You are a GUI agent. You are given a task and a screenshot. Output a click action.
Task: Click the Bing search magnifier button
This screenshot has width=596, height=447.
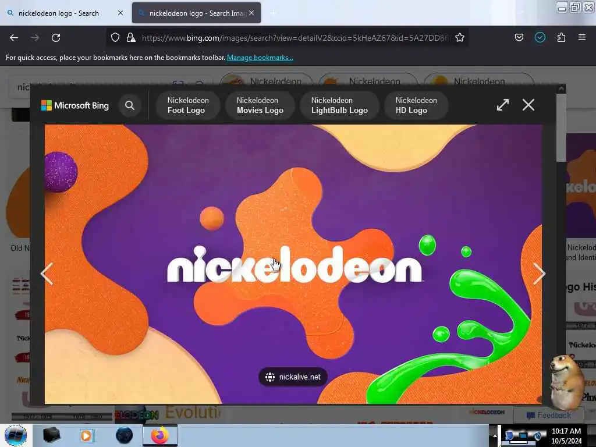(x=130, y=105)
